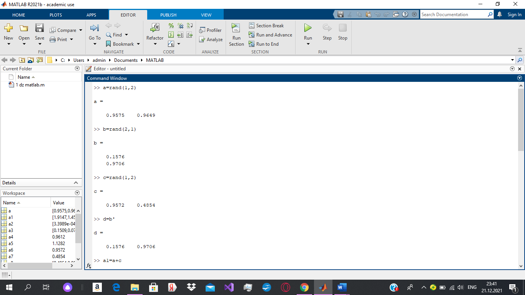Click the Refactor fx icon
525x295 pixels.
[x=155, y=28]
